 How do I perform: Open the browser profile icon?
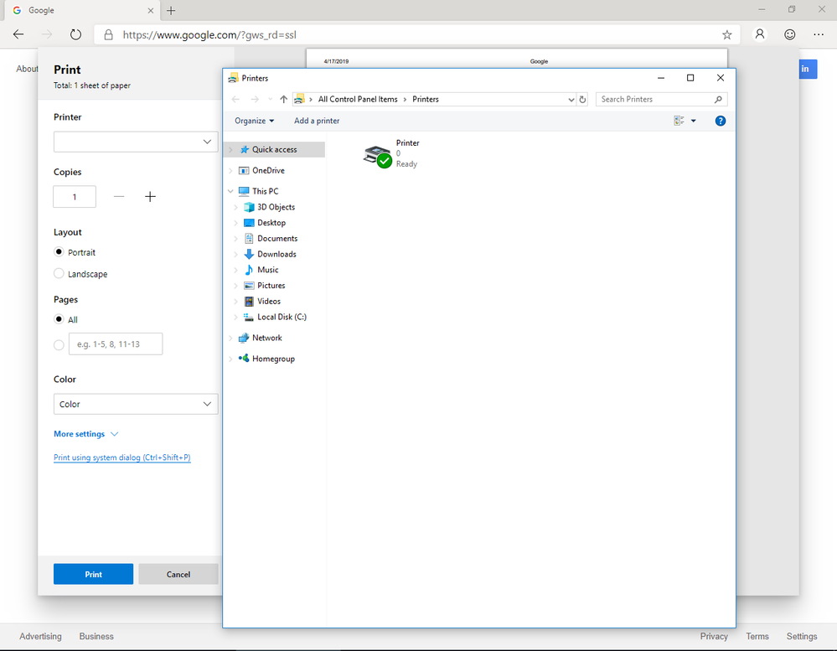tap(760, 34)
